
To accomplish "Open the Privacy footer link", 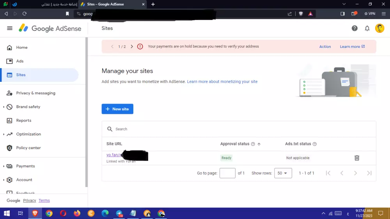I will coord(30,200).
